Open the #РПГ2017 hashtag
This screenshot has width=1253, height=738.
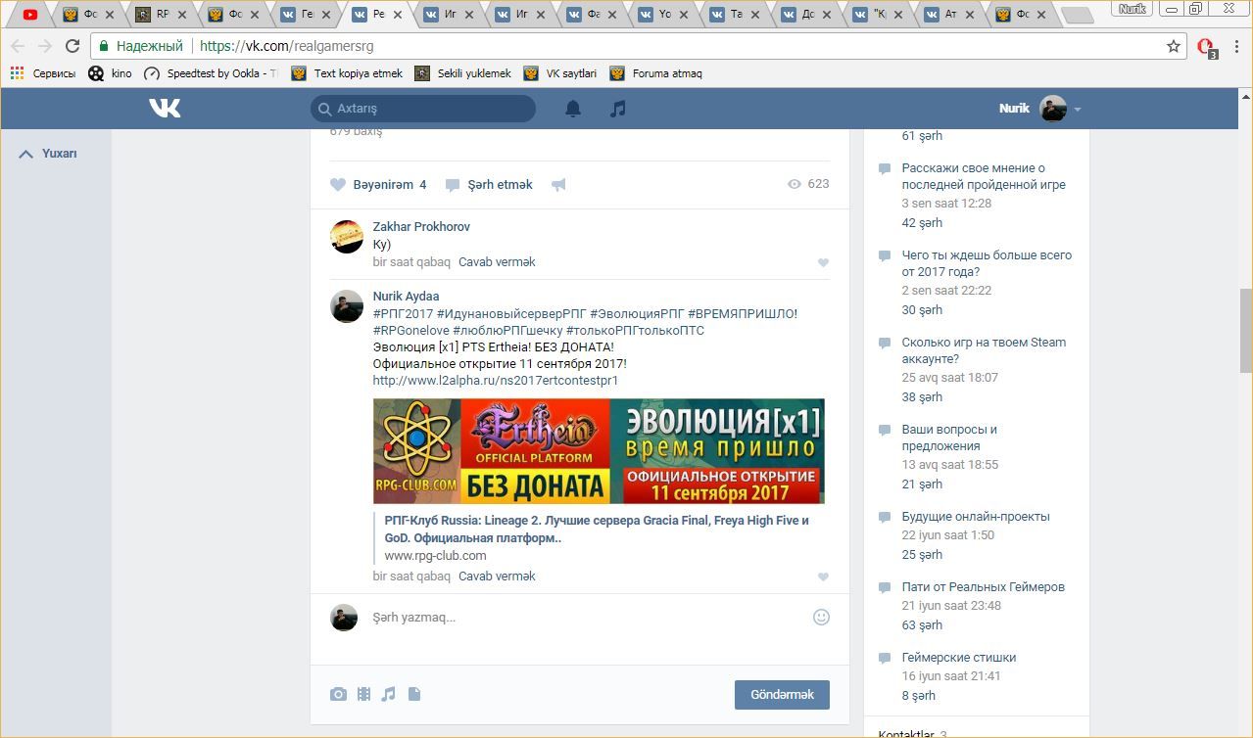pos(403,314)
